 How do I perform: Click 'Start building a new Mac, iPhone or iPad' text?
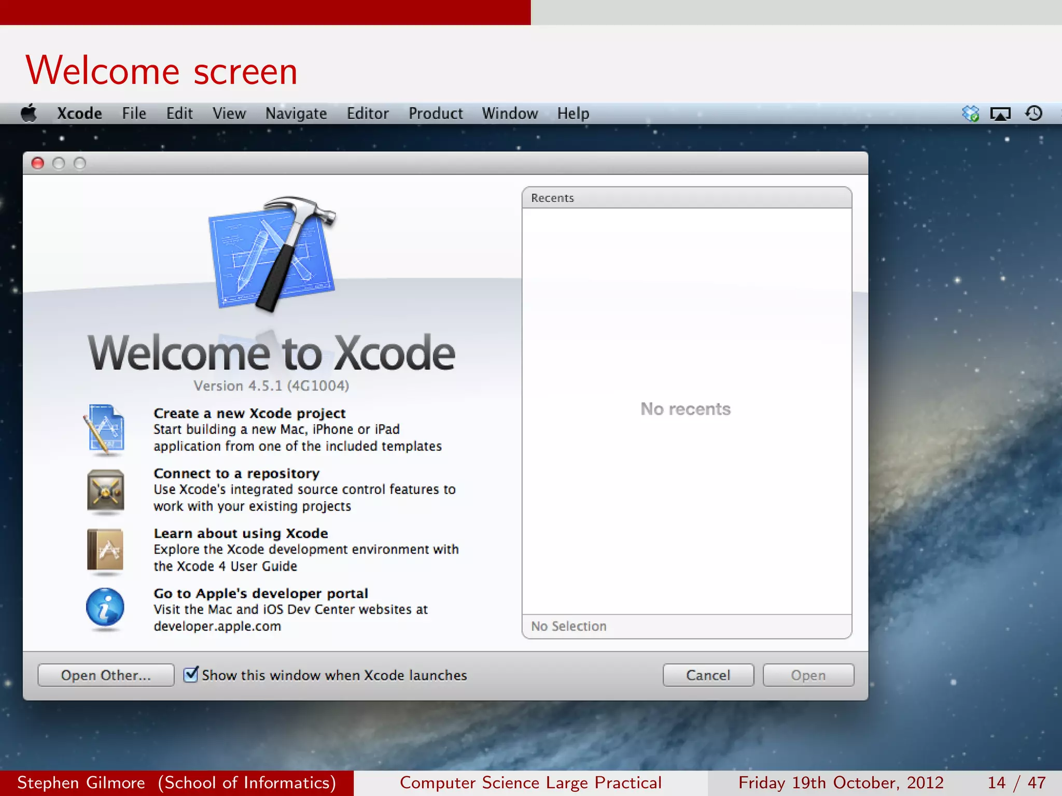(x=276, y=430)
